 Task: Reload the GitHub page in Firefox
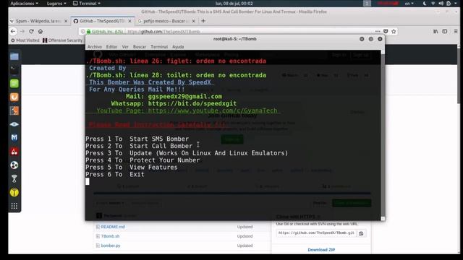point(31,31)
